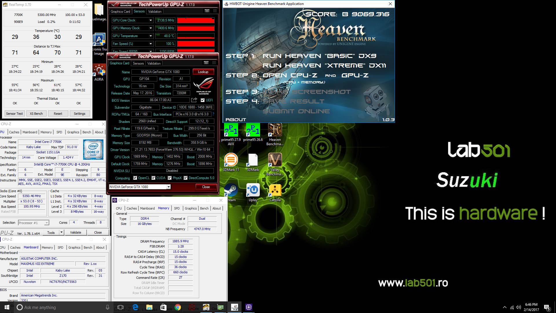
Task: Open the 3DMark file on the desktop
Action: [x=253, y=162]
